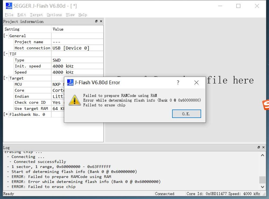Click the question mark help icon on the dialog
The width and height of the screenshot is (269, 199).
click(x=178, y=83)
